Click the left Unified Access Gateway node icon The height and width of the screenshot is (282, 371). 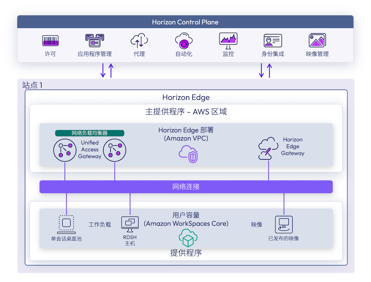tap(65, 150)
